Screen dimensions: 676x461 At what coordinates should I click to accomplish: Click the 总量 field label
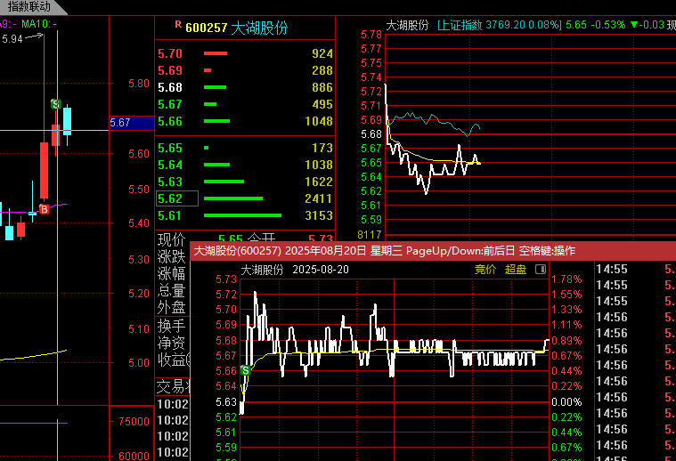(171, 290)
